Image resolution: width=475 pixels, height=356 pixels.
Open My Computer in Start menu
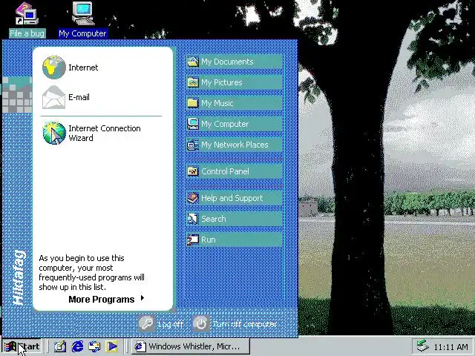click(235, 124)
